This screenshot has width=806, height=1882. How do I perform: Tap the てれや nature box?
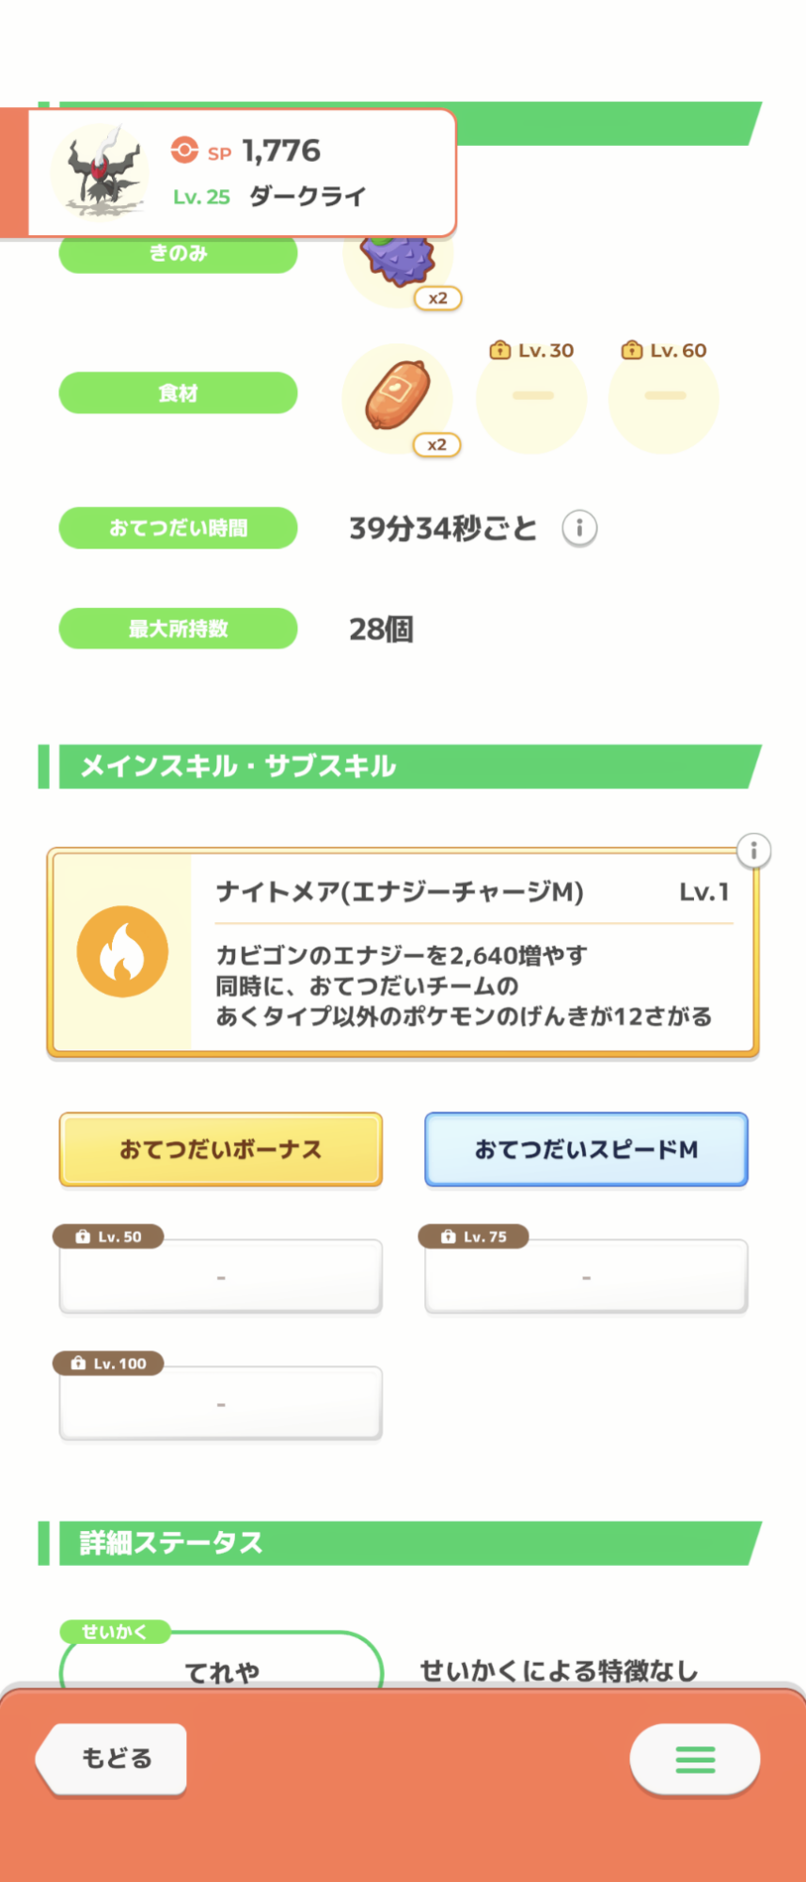pos(222,1666)
